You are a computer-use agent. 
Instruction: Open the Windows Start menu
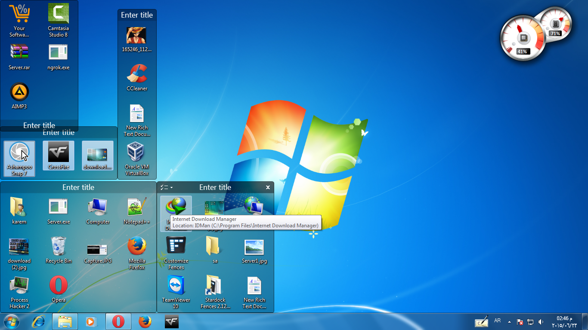(x=12, y=321)
